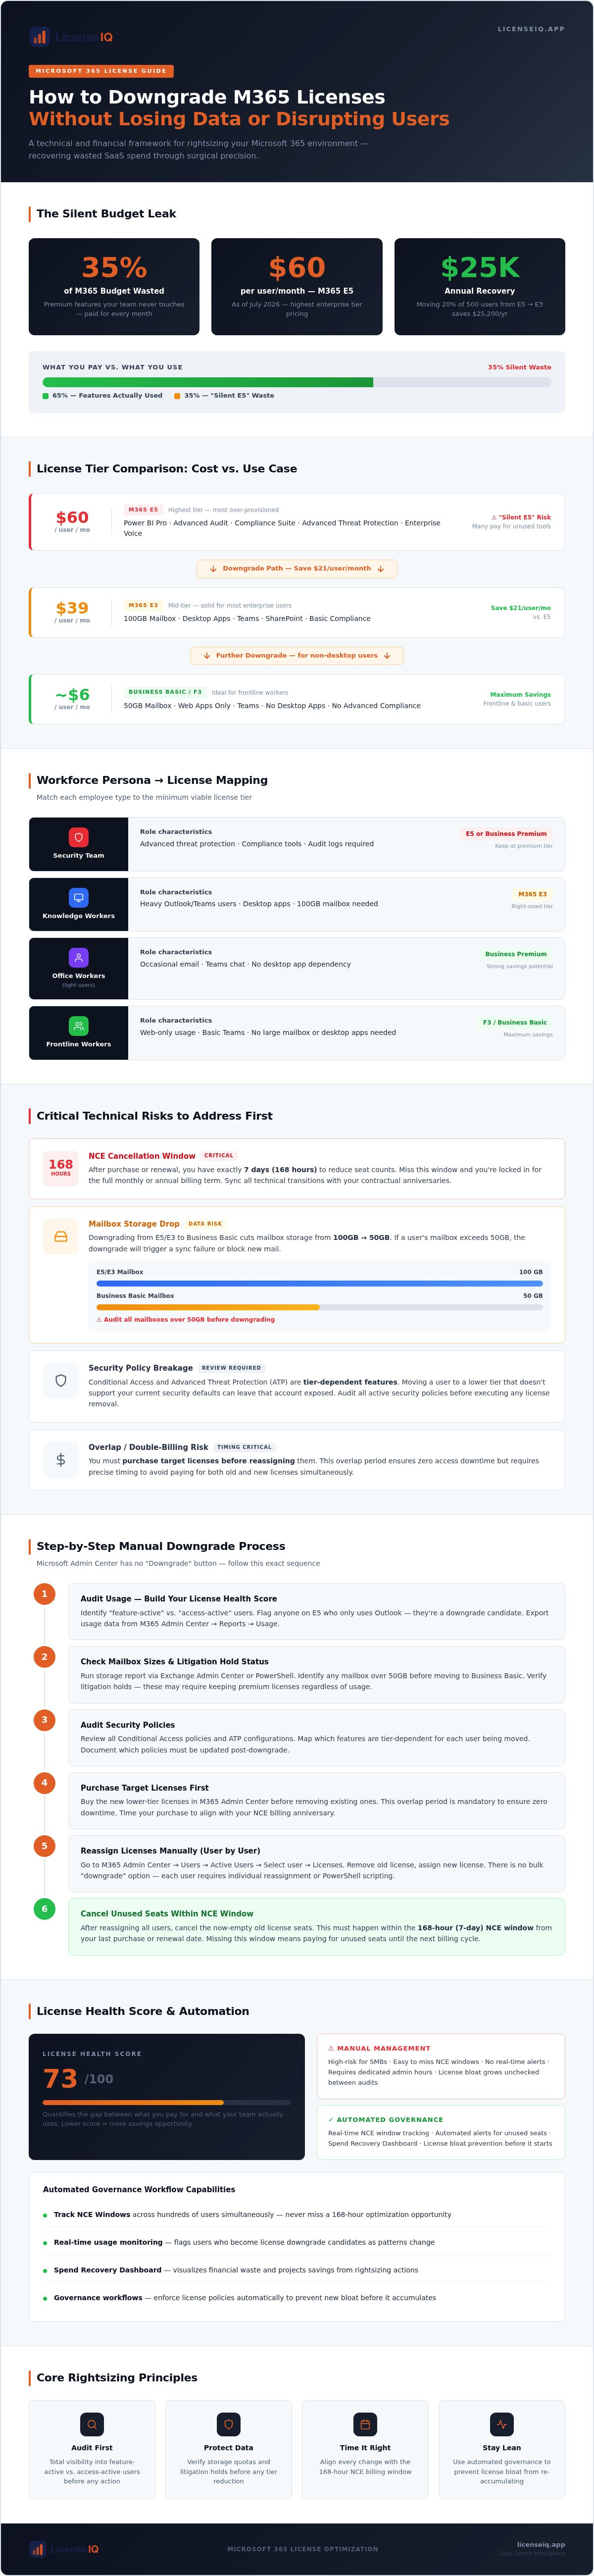Click the Business Basic Mailbox 50 GB bar
The height and width of the screenshot is (2576, 594).
tap(320, 1307)
